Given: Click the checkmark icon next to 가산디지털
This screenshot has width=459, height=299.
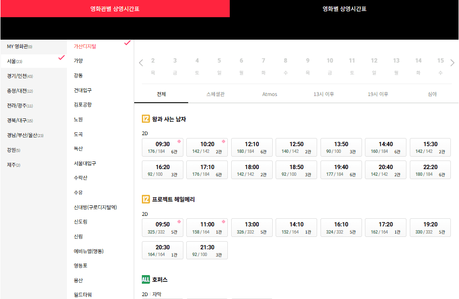Looking at the screenshot, I should point(127,43).
